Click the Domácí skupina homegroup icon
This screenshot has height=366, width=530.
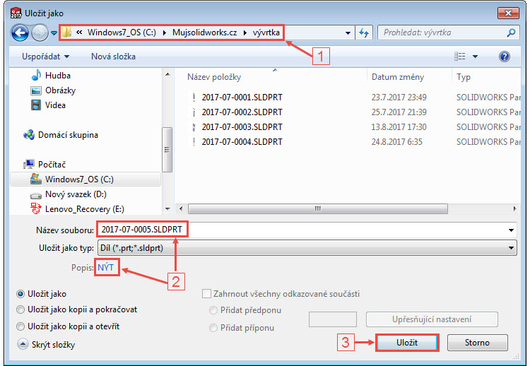point(29,135)
